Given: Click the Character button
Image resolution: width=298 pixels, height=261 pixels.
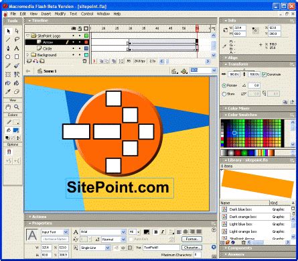Looking at the screenshot, I should click(192, 248).
